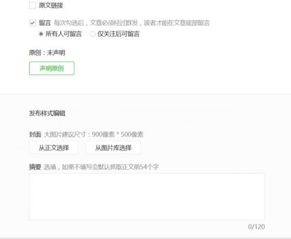Screen dimensions: 291x239
Task: Select the 仅关注后可留言 radio circle
Action: point(93,34)
